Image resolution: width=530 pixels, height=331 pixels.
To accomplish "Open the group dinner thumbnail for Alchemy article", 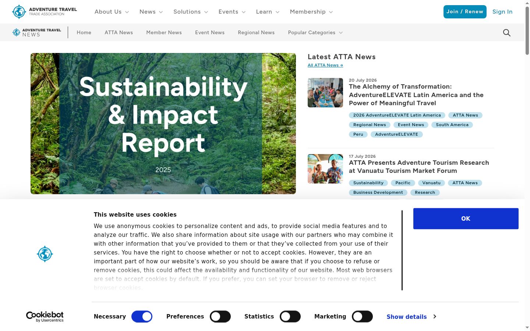I will click(325, 93).
